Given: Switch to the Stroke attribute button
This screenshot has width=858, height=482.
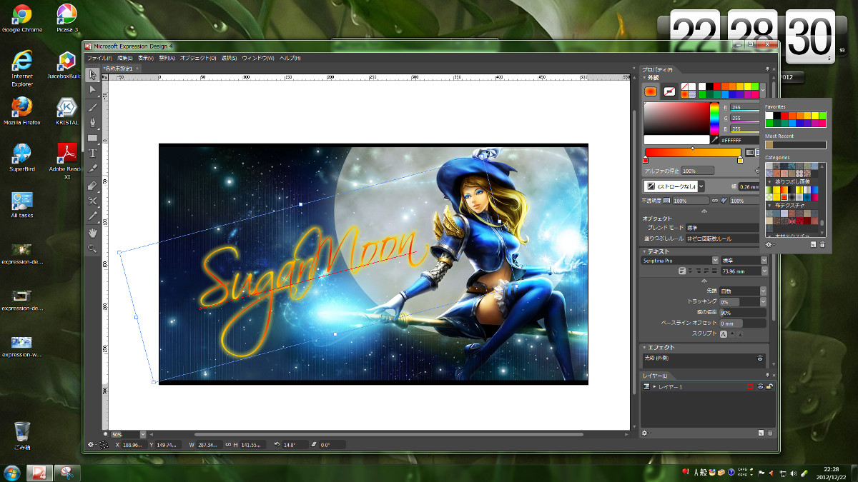Looking at the screenshot, I should [669, 91].
